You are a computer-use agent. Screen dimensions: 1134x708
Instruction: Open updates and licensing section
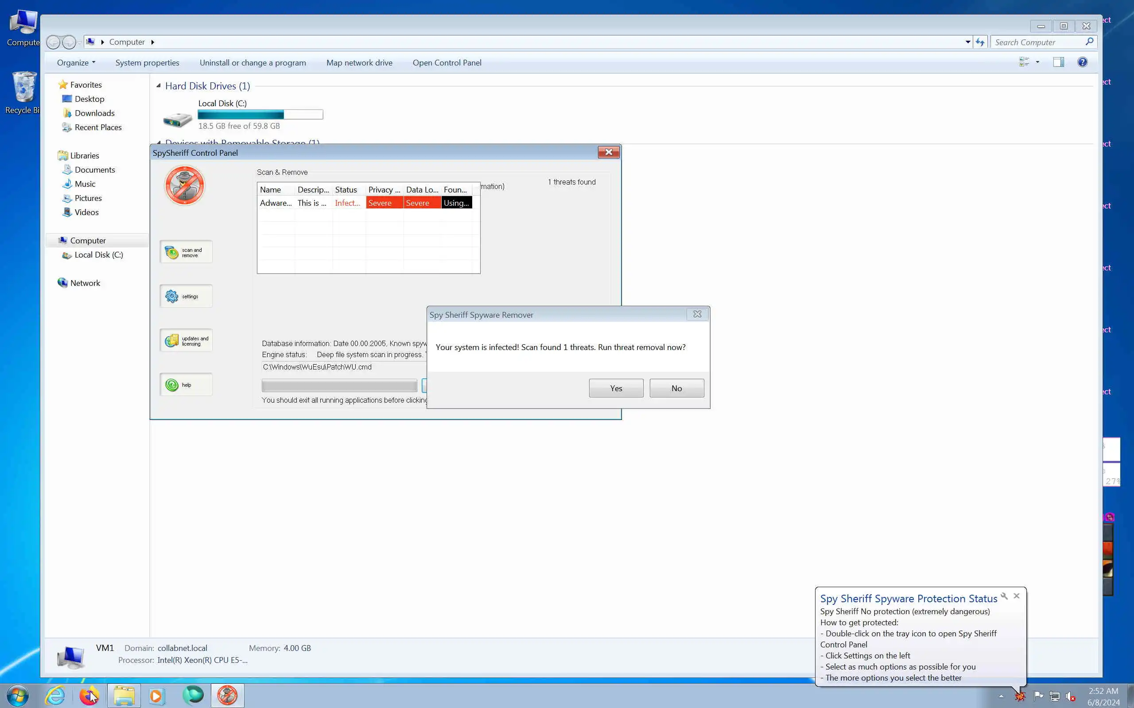click(186, 341)
